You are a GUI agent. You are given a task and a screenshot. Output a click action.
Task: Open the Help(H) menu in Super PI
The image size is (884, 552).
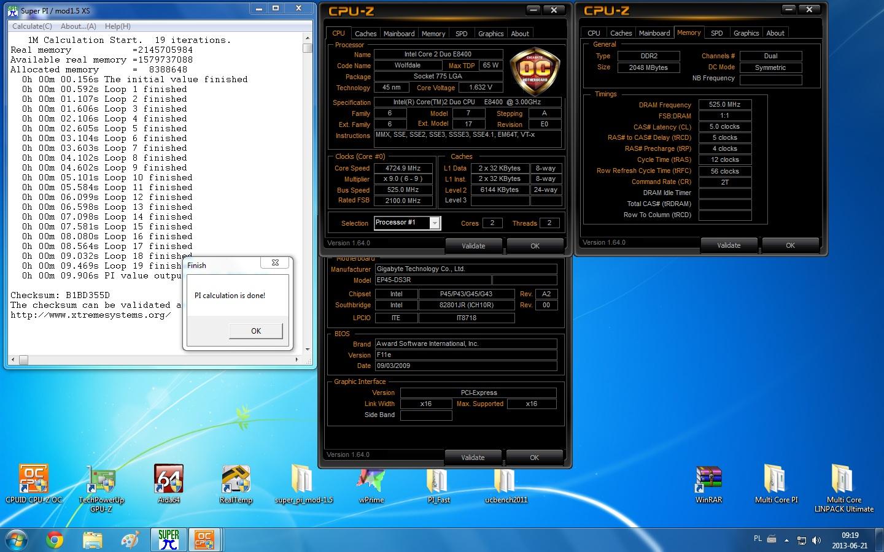point(118,26)
